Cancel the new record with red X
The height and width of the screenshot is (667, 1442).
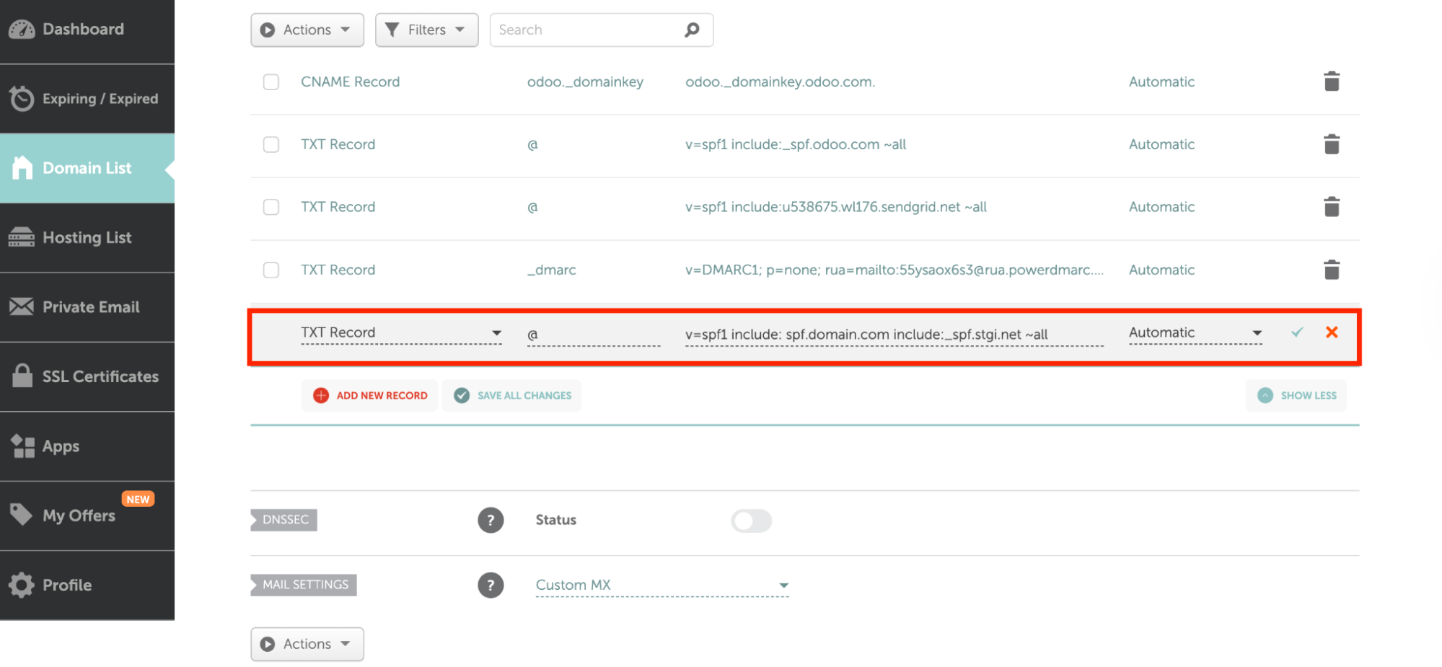click(1331, 332)
